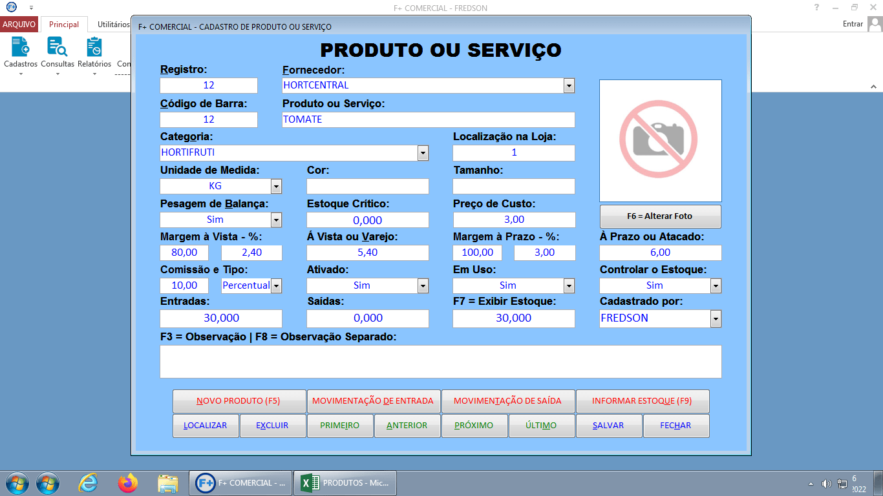Click the EXCLUIR button
This screenshot has width=883, height=496.
point(272,426)
